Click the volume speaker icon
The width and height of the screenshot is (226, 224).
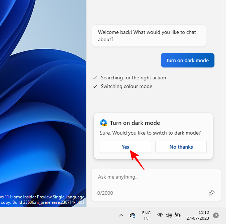click(169, 215)
